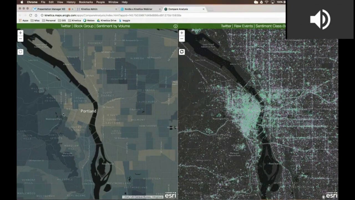Click the esri logo on left map
Image resolution: width=355 pixels, height=200 pixels.
170,196
